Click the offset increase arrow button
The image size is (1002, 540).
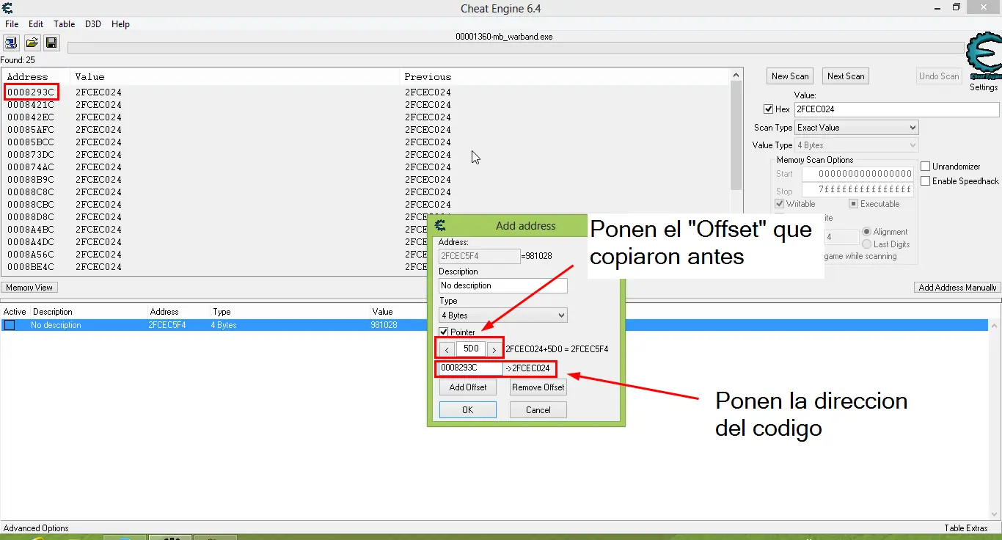494,349
